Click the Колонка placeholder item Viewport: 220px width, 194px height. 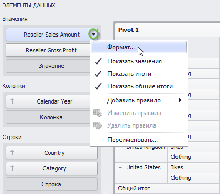tap(48, 117)
